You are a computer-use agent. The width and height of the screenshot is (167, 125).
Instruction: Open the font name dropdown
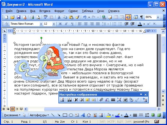tap(41, 24)
